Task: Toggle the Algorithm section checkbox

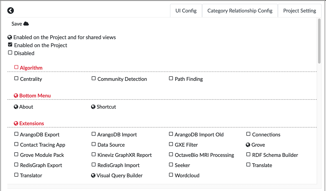Action: pos(16,67)
